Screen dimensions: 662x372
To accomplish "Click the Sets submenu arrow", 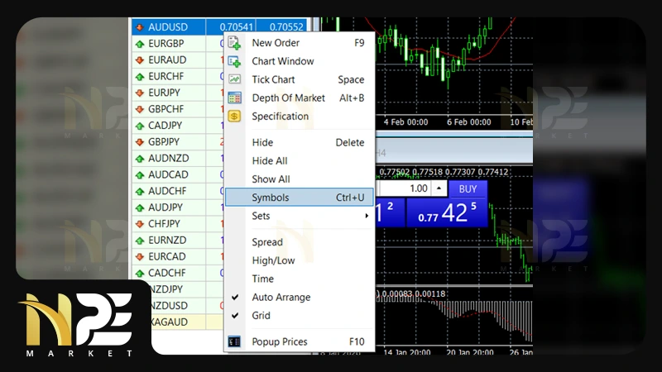I will point(367,216).
